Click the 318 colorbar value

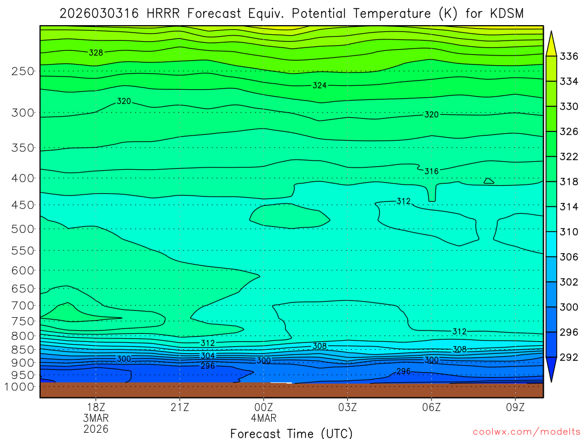[569, 182]
